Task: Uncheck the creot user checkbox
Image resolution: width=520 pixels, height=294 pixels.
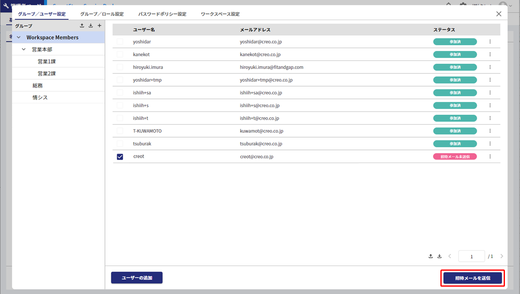Action: [x=120, y=157]
